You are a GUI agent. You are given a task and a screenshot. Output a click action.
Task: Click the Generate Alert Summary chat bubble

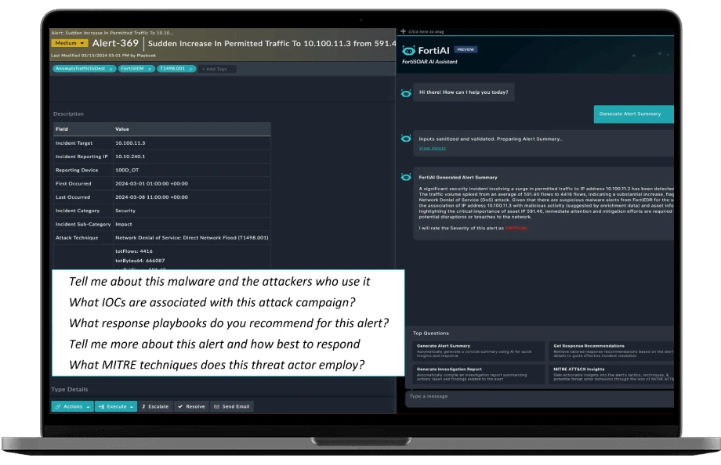click(633, 114)
